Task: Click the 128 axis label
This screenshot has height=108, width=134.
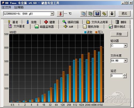Action: [62, 105]
